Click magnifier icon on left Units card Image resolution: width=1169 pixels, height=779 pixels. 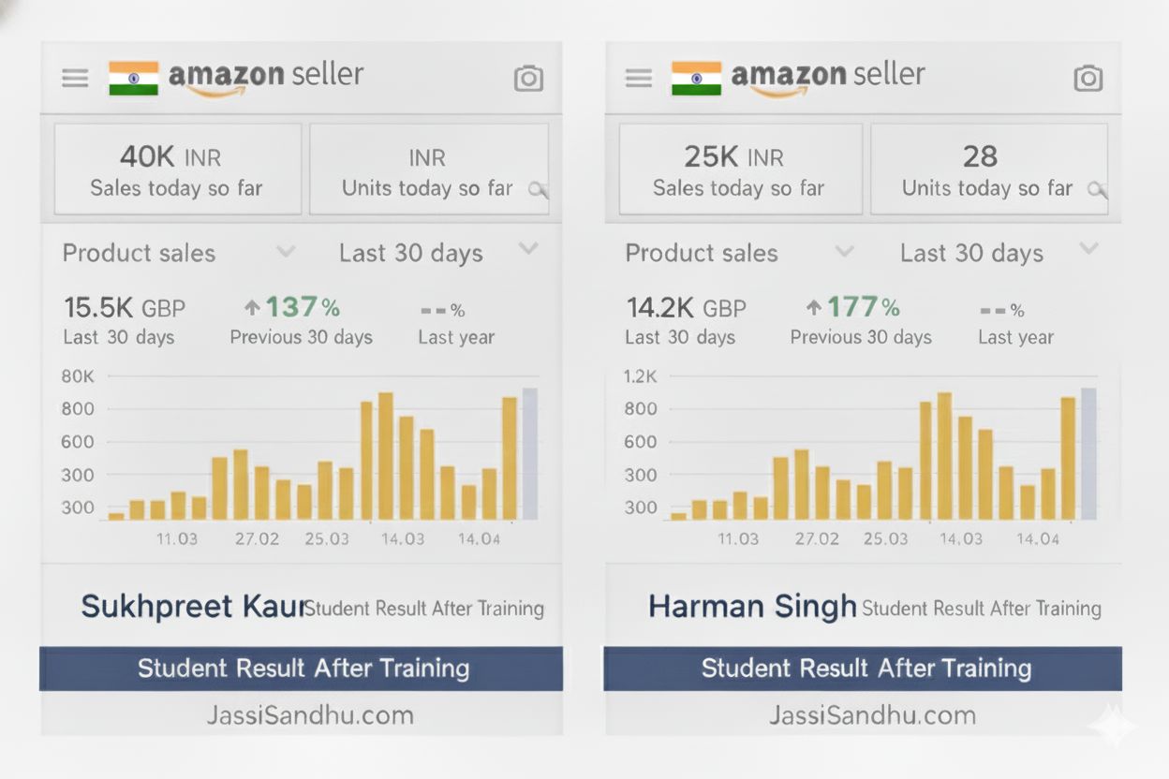click(x=538, y=189)
